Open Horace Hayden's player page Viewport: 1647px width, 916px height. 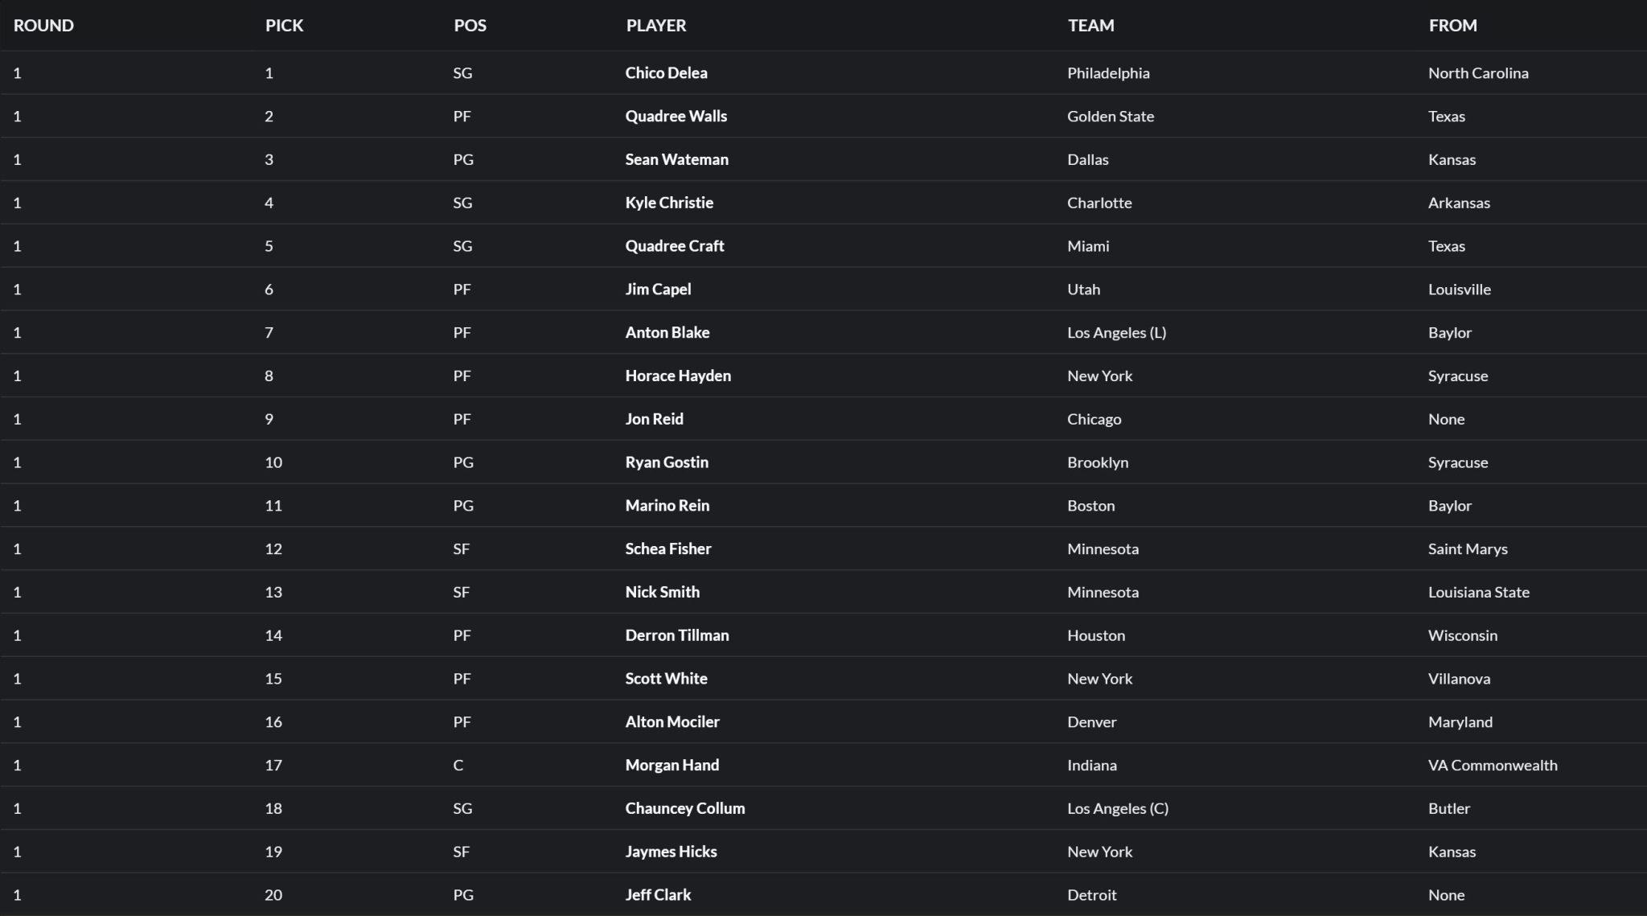coord(678,376)
